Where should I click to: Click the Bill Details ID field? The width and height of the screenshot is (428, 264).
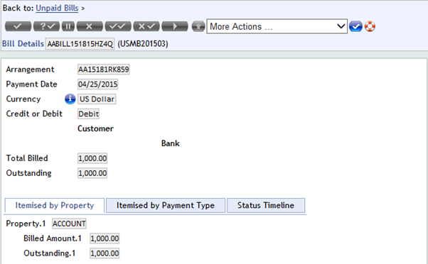tap(80, 44)
